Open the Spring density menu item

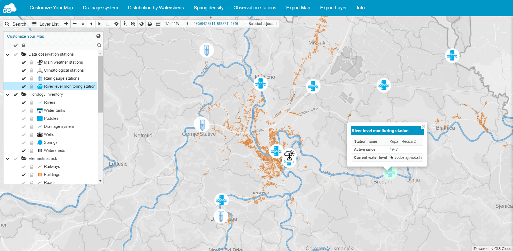click(x=208, y=8)
